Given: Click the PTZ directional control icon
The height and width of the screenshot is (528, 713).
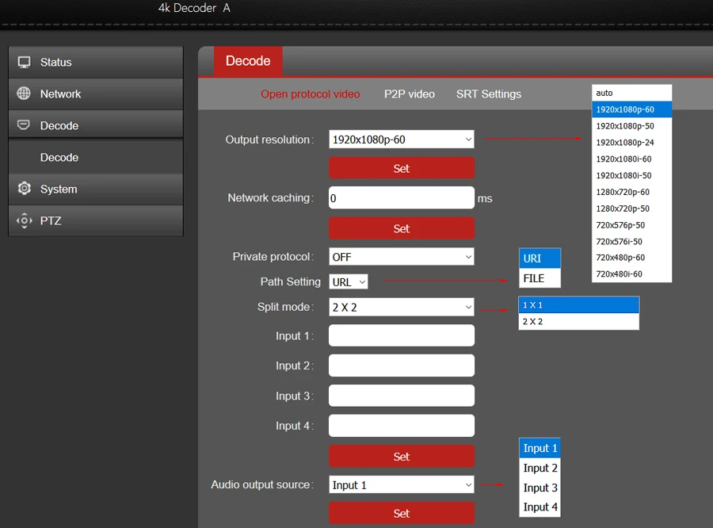Looking at the screenshot, I should pos(24,220).
